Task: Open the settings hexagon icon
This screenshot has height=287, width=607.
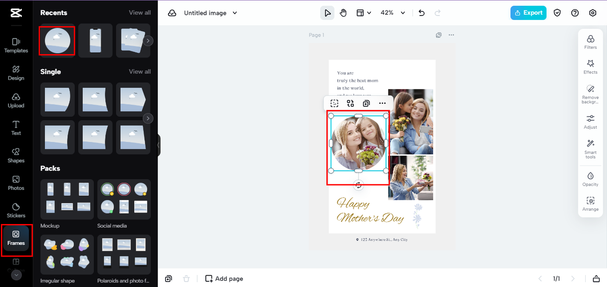Action: pos(593,13)
